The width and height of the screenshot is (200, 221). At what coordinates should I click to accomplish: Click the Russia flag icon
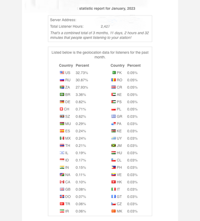pyautogui.click(x=62, y=80)
